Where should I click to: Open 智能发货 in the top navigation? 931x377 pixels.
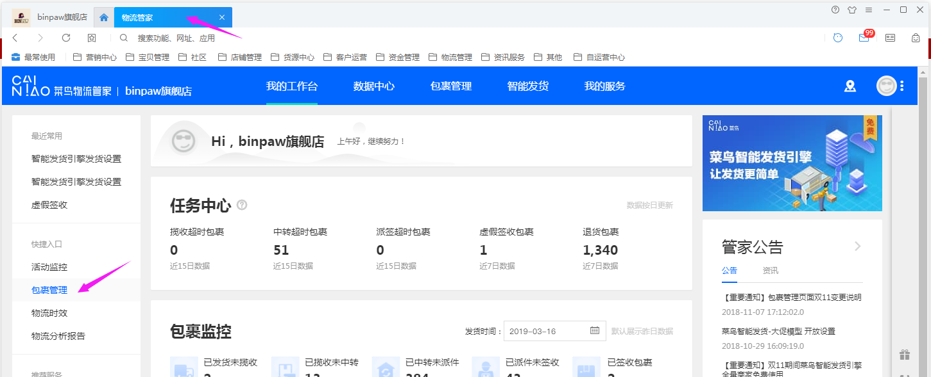point(528,86)
